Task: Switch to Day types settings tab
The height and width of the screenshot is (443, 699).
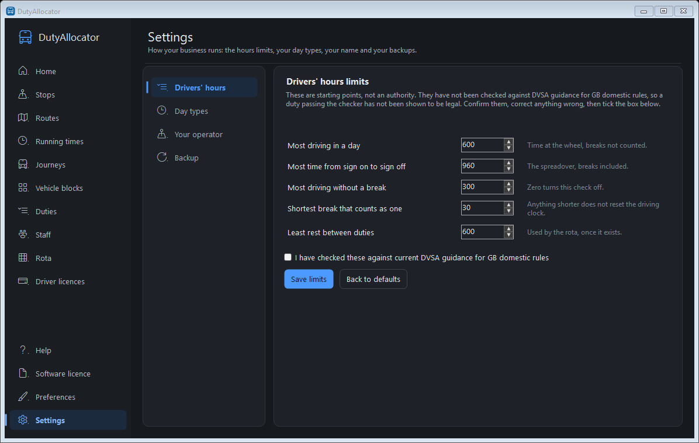Action: pos(204,111)
